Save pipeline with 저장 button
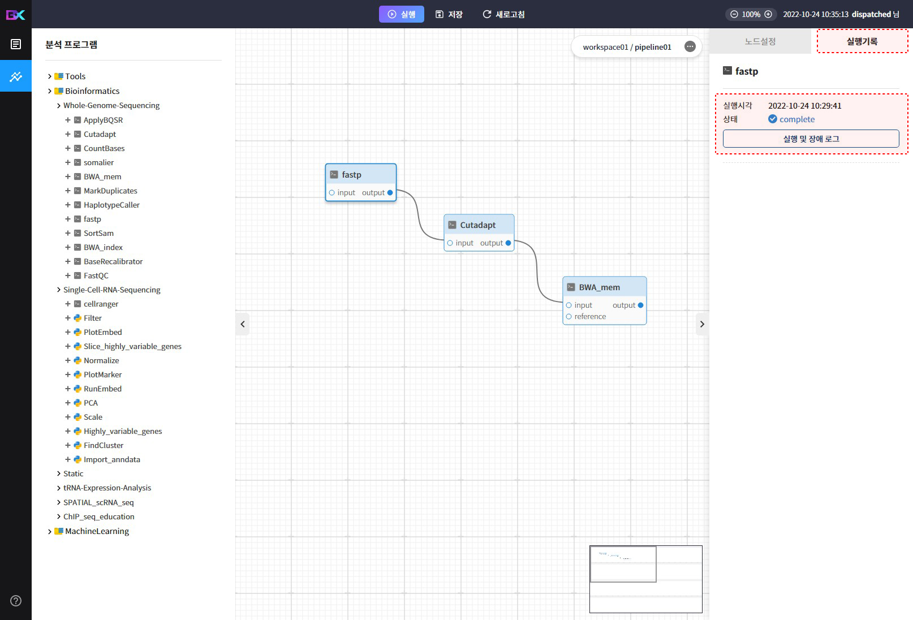This screenshot has height=620, width=913. [x=449, y=14]
